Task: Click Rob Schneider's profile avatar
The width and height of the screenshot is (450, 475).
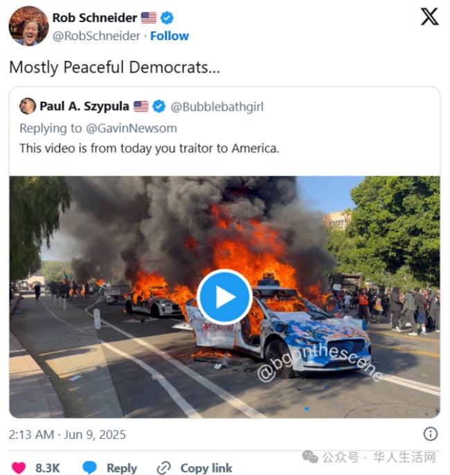Action: 28,26
